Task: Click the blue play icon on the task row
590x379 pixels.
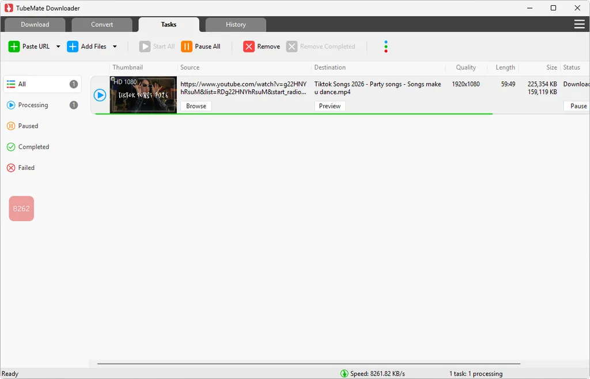Action: click(x=100, y=95)
